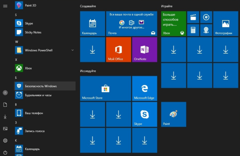Open the Почта mail tile

click(132, 23)
